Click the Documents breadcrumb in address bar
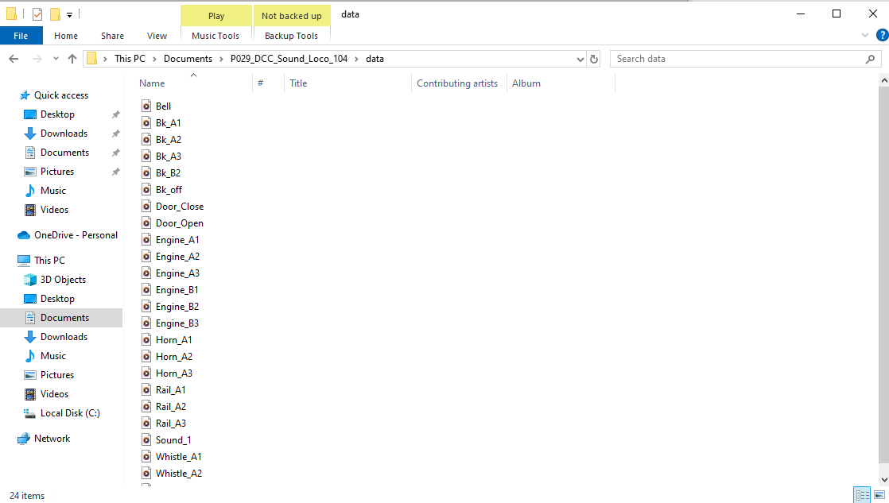 point(188,59)
